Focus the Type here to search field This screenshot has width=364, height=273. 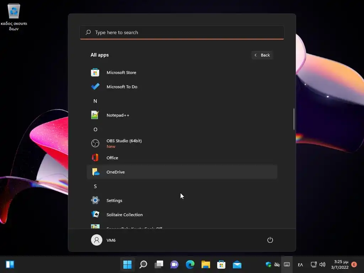(182, 32)
